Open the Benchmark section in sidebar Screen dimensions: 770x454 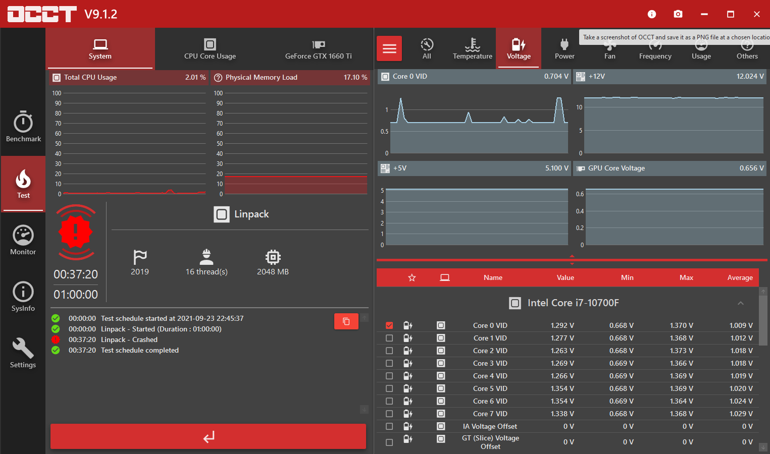(23, 127)
